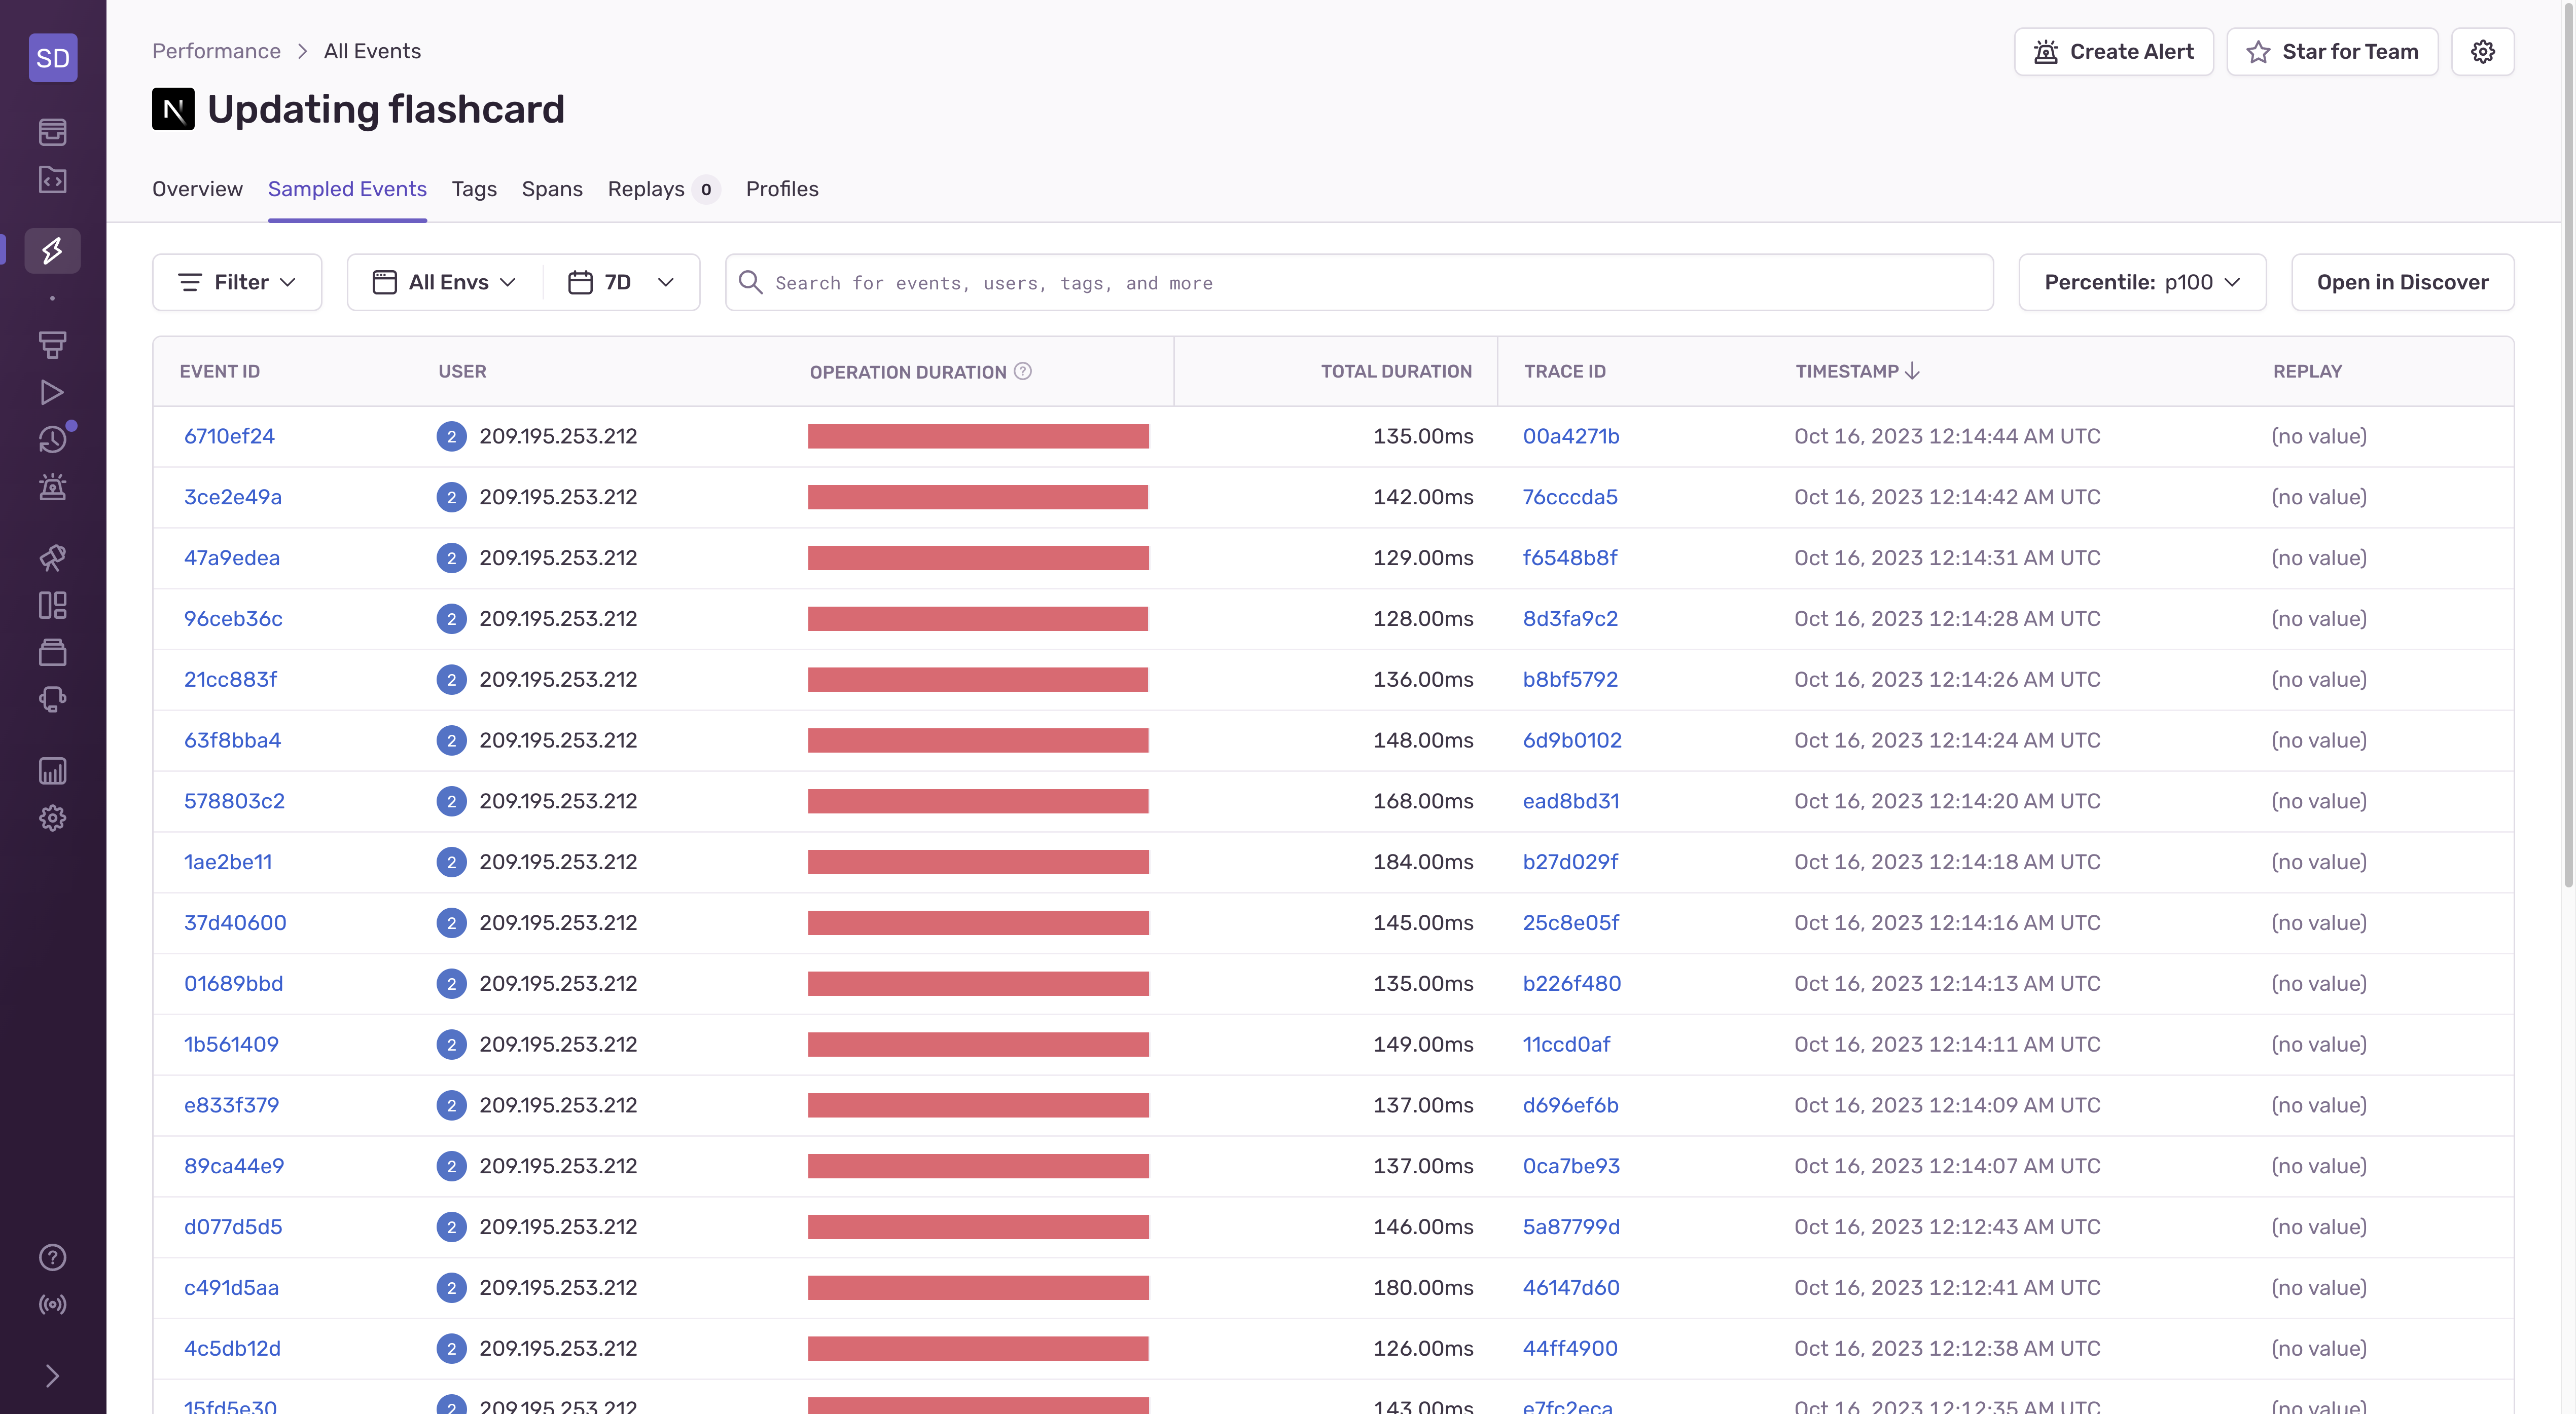Click the operation duration help icon
2576x1414 pixels.
coord(1022,371)
